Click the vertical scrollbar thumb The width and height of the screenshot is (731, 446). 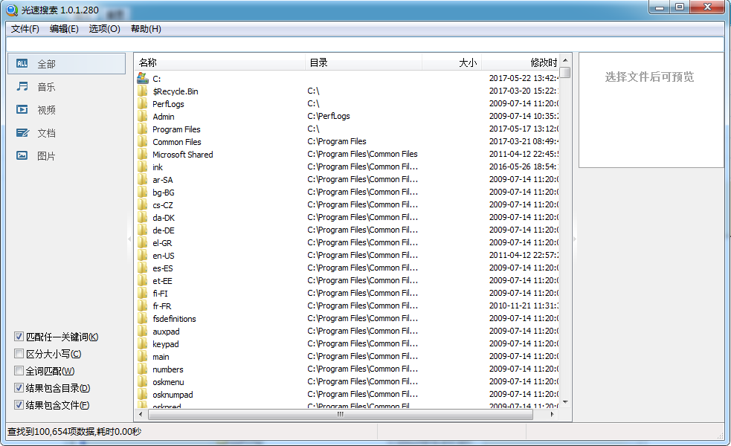[565, 72]
